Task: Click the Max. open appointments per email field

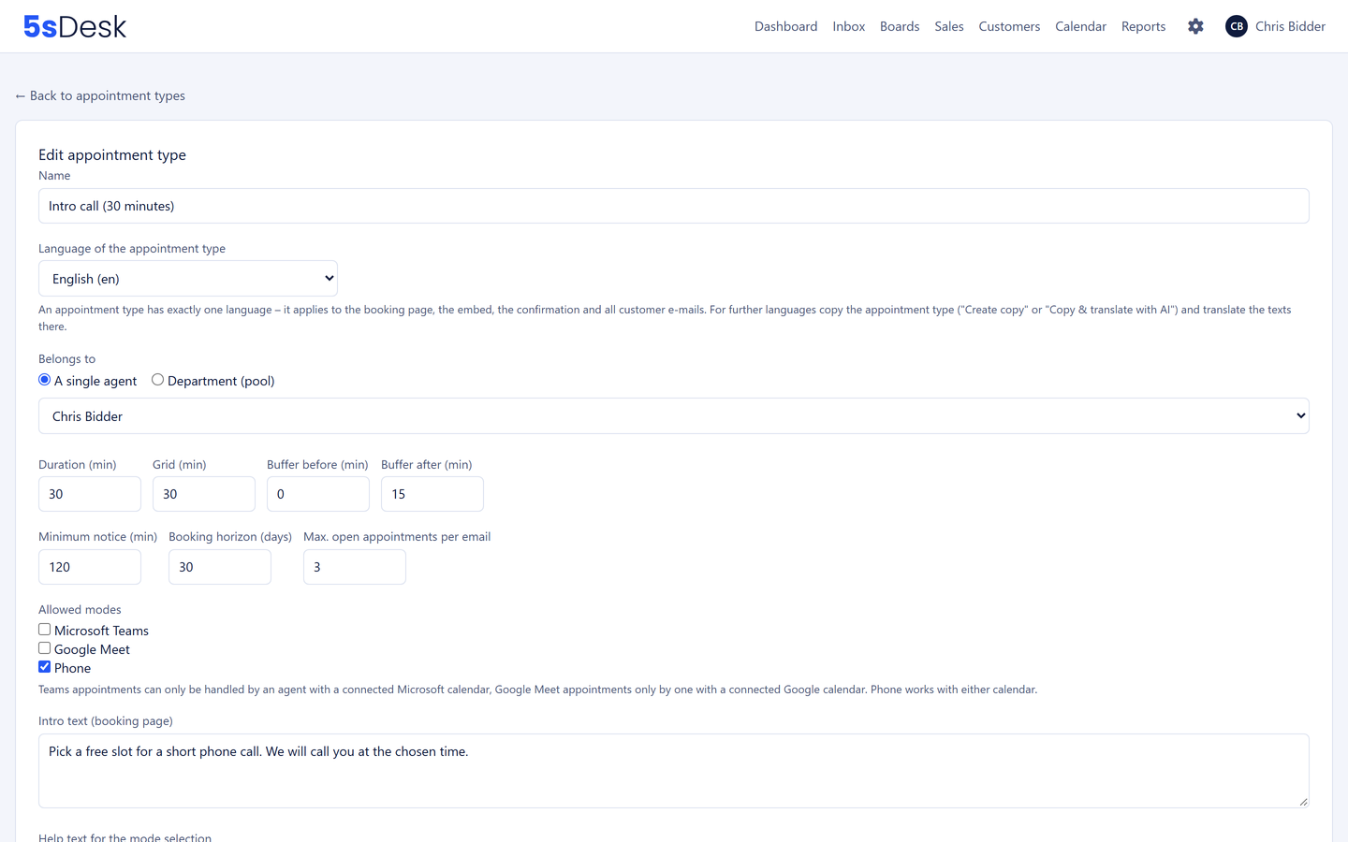Action: (355, 567)
